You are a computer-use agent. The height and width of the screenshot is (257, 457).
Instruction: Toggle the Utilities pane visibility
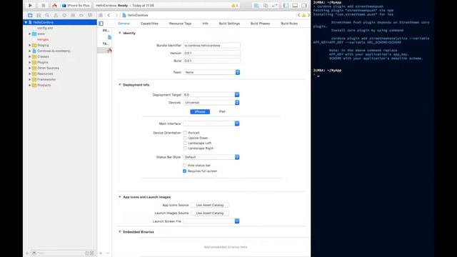pyautogui.click(x=304, y=5)
